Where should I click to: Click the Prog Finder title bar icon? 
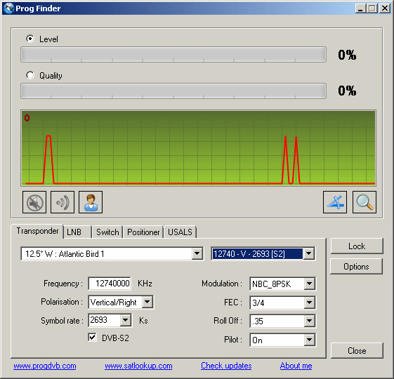8,8
